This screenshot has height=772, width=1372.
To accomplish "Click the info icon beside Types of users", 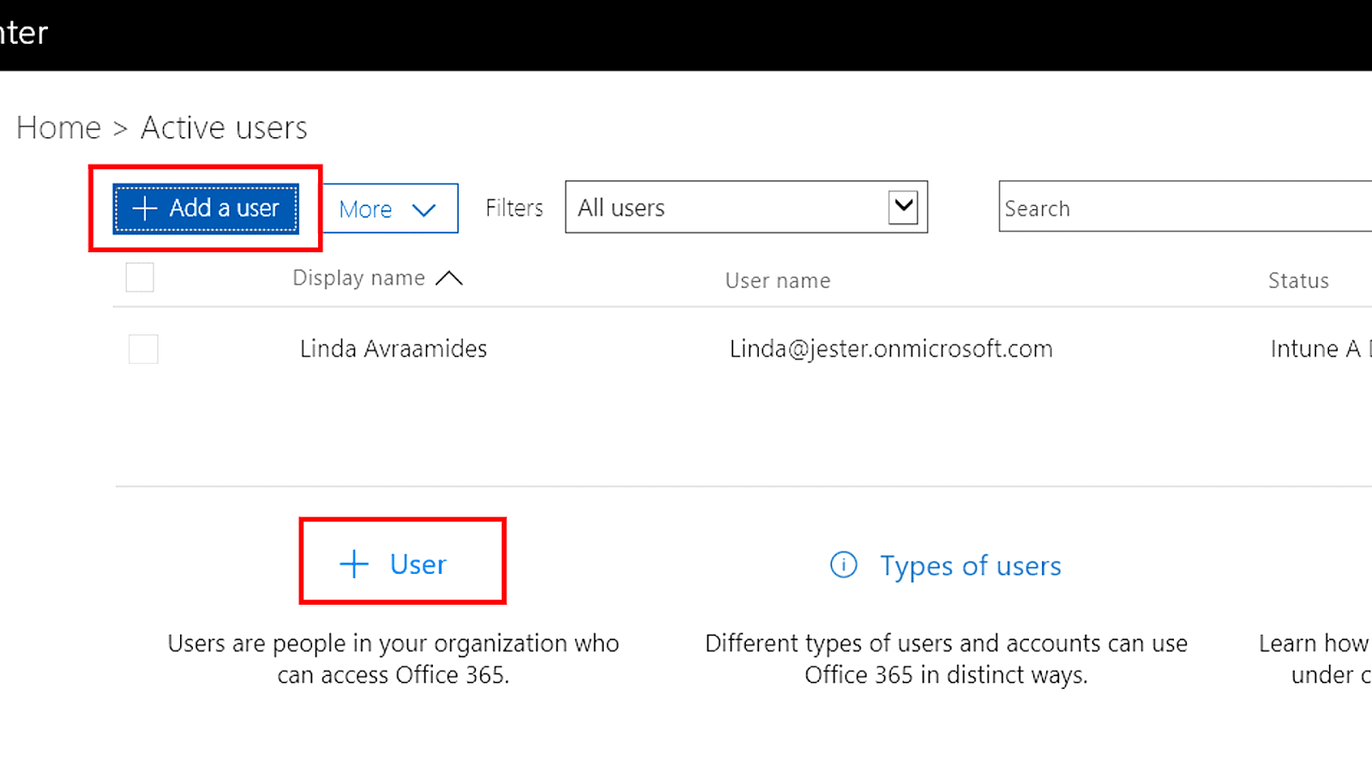I will (x=843, y=566).
